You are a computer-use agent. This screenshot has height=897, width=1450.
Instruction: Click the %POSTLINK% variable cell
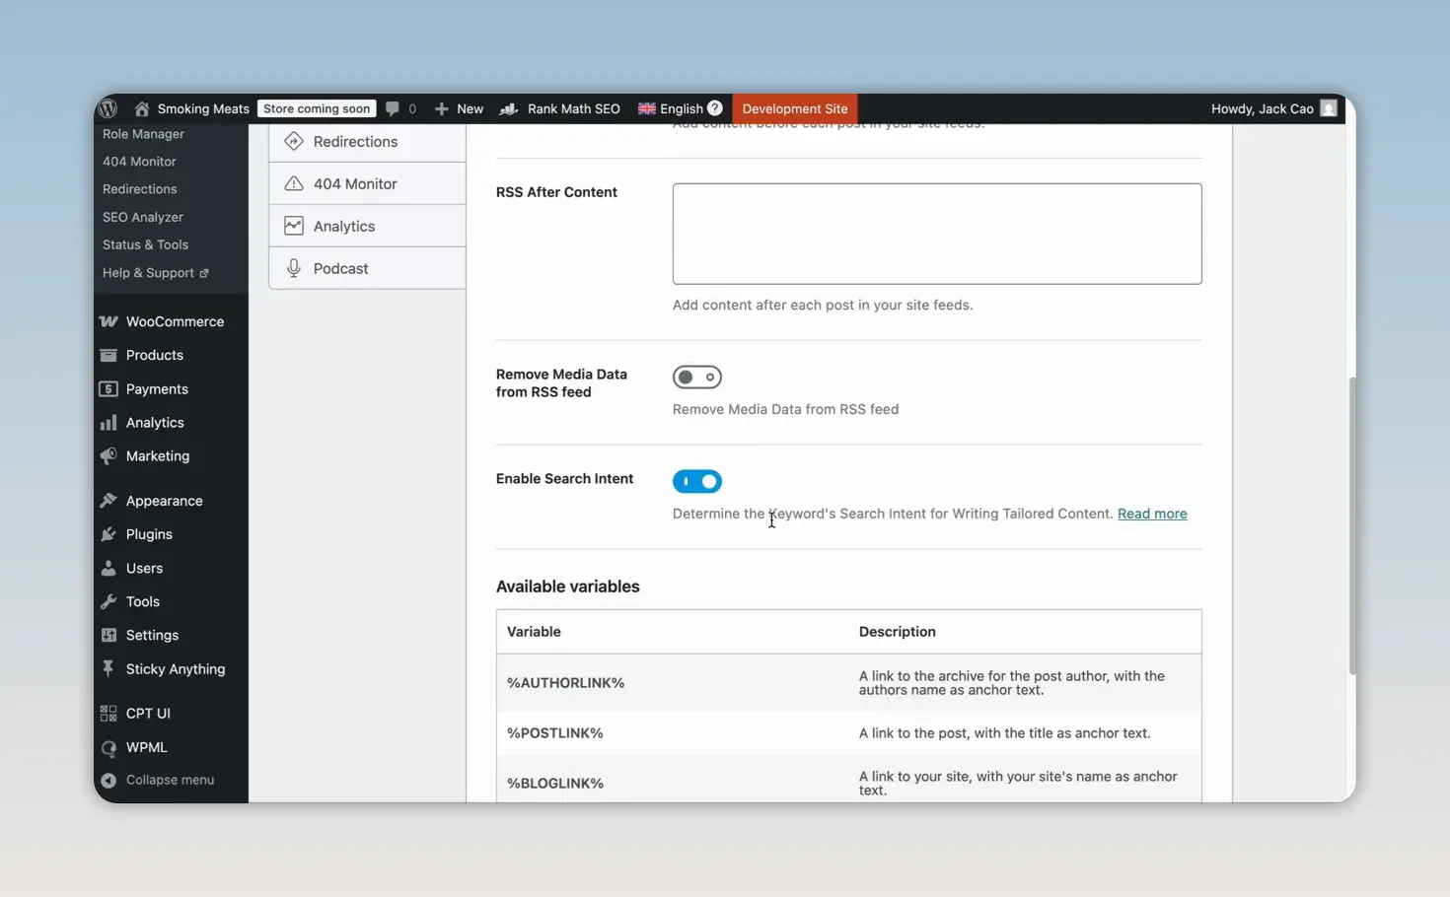click(x=554, y=733)
